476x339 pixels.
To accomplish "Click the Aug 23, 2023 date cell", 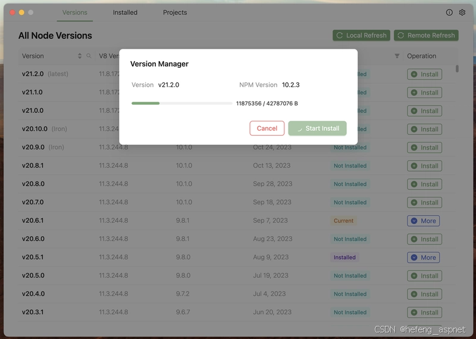I will [273, 238].
